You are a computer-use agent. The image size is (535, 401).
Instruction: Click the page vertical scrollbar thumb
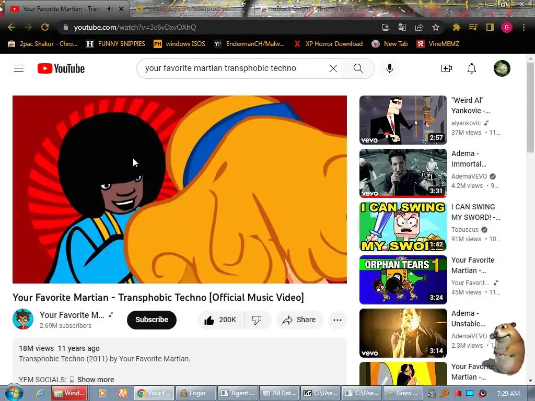pos(530,108)
